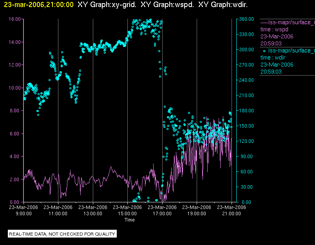
Task: Click the 'XY Graph:wdir.' title text
Action: tap(223, 5)
